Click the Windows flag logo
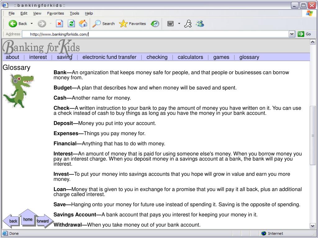Image resolution: width=318 pixels, height=238 pixels. tap(309, 13)
